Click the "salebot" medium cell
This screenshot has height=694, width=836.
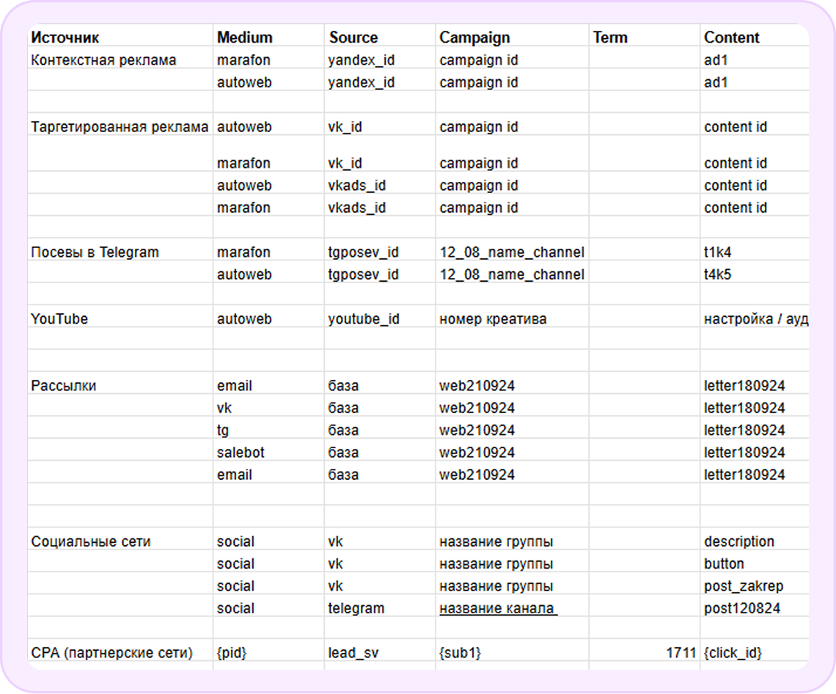(241, 453)
